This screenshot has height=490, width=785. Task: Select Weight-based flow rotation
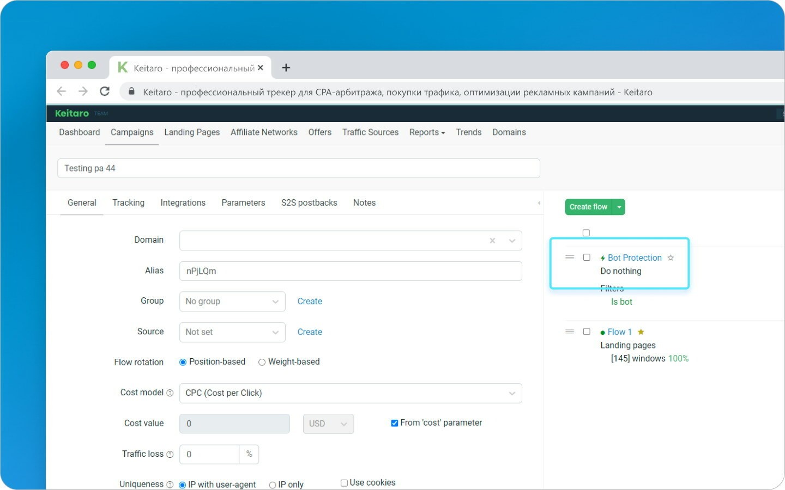pos(262,362)
